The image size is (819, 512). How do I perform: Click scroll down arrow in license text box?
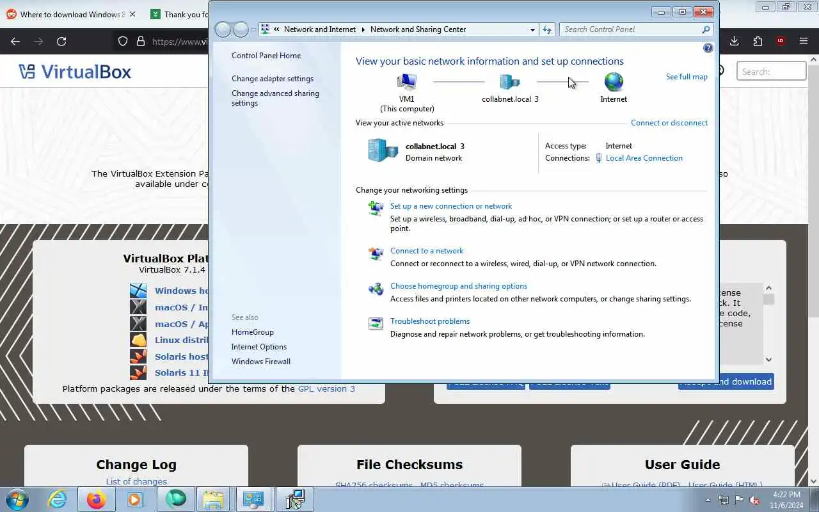[x=768, y=360]
